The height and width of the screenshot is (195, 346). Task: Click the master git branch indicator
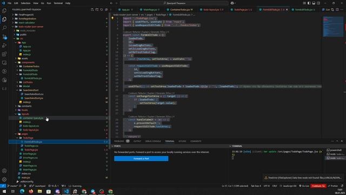(x=12, y=186)
